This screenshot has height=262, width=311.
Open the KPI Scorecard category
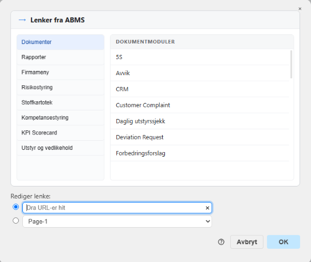click(61, 133)
